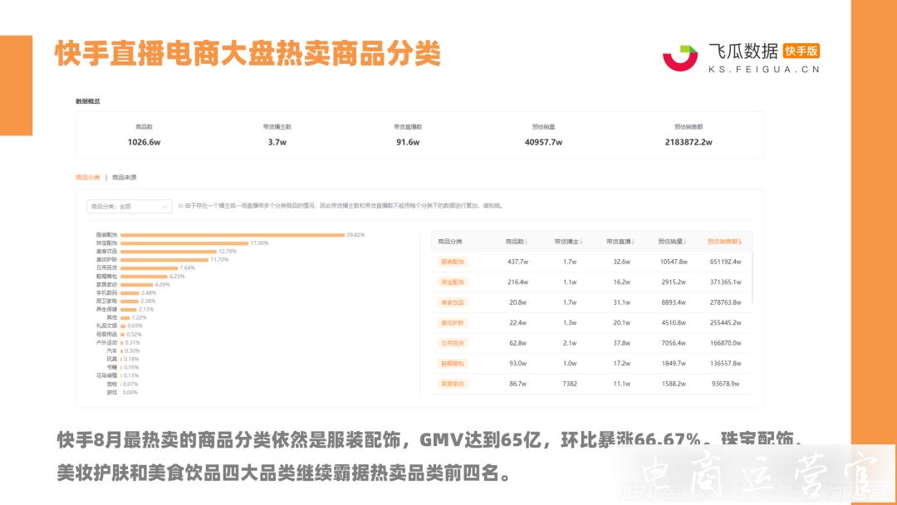Click the 4.29% 家居家纺 chart bar
Screen dimensions: 897x505
pos(137,284)
